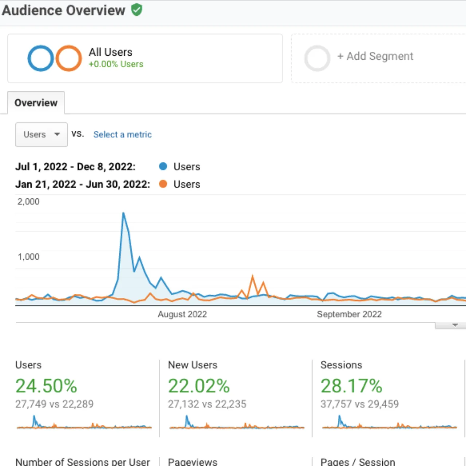
Task: Open the All Users segment card
Action: tap(145, 58)
